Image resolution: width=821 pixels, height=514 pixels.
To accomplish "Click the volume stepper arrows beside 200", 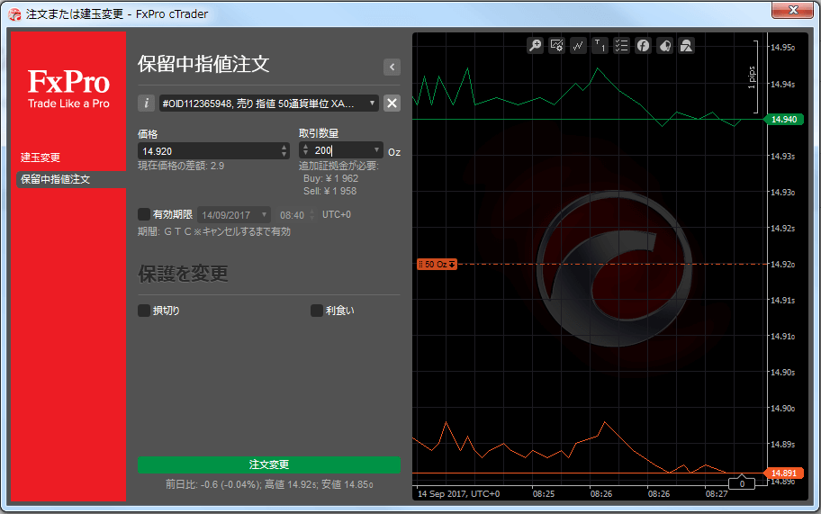I will coord(305,150).
